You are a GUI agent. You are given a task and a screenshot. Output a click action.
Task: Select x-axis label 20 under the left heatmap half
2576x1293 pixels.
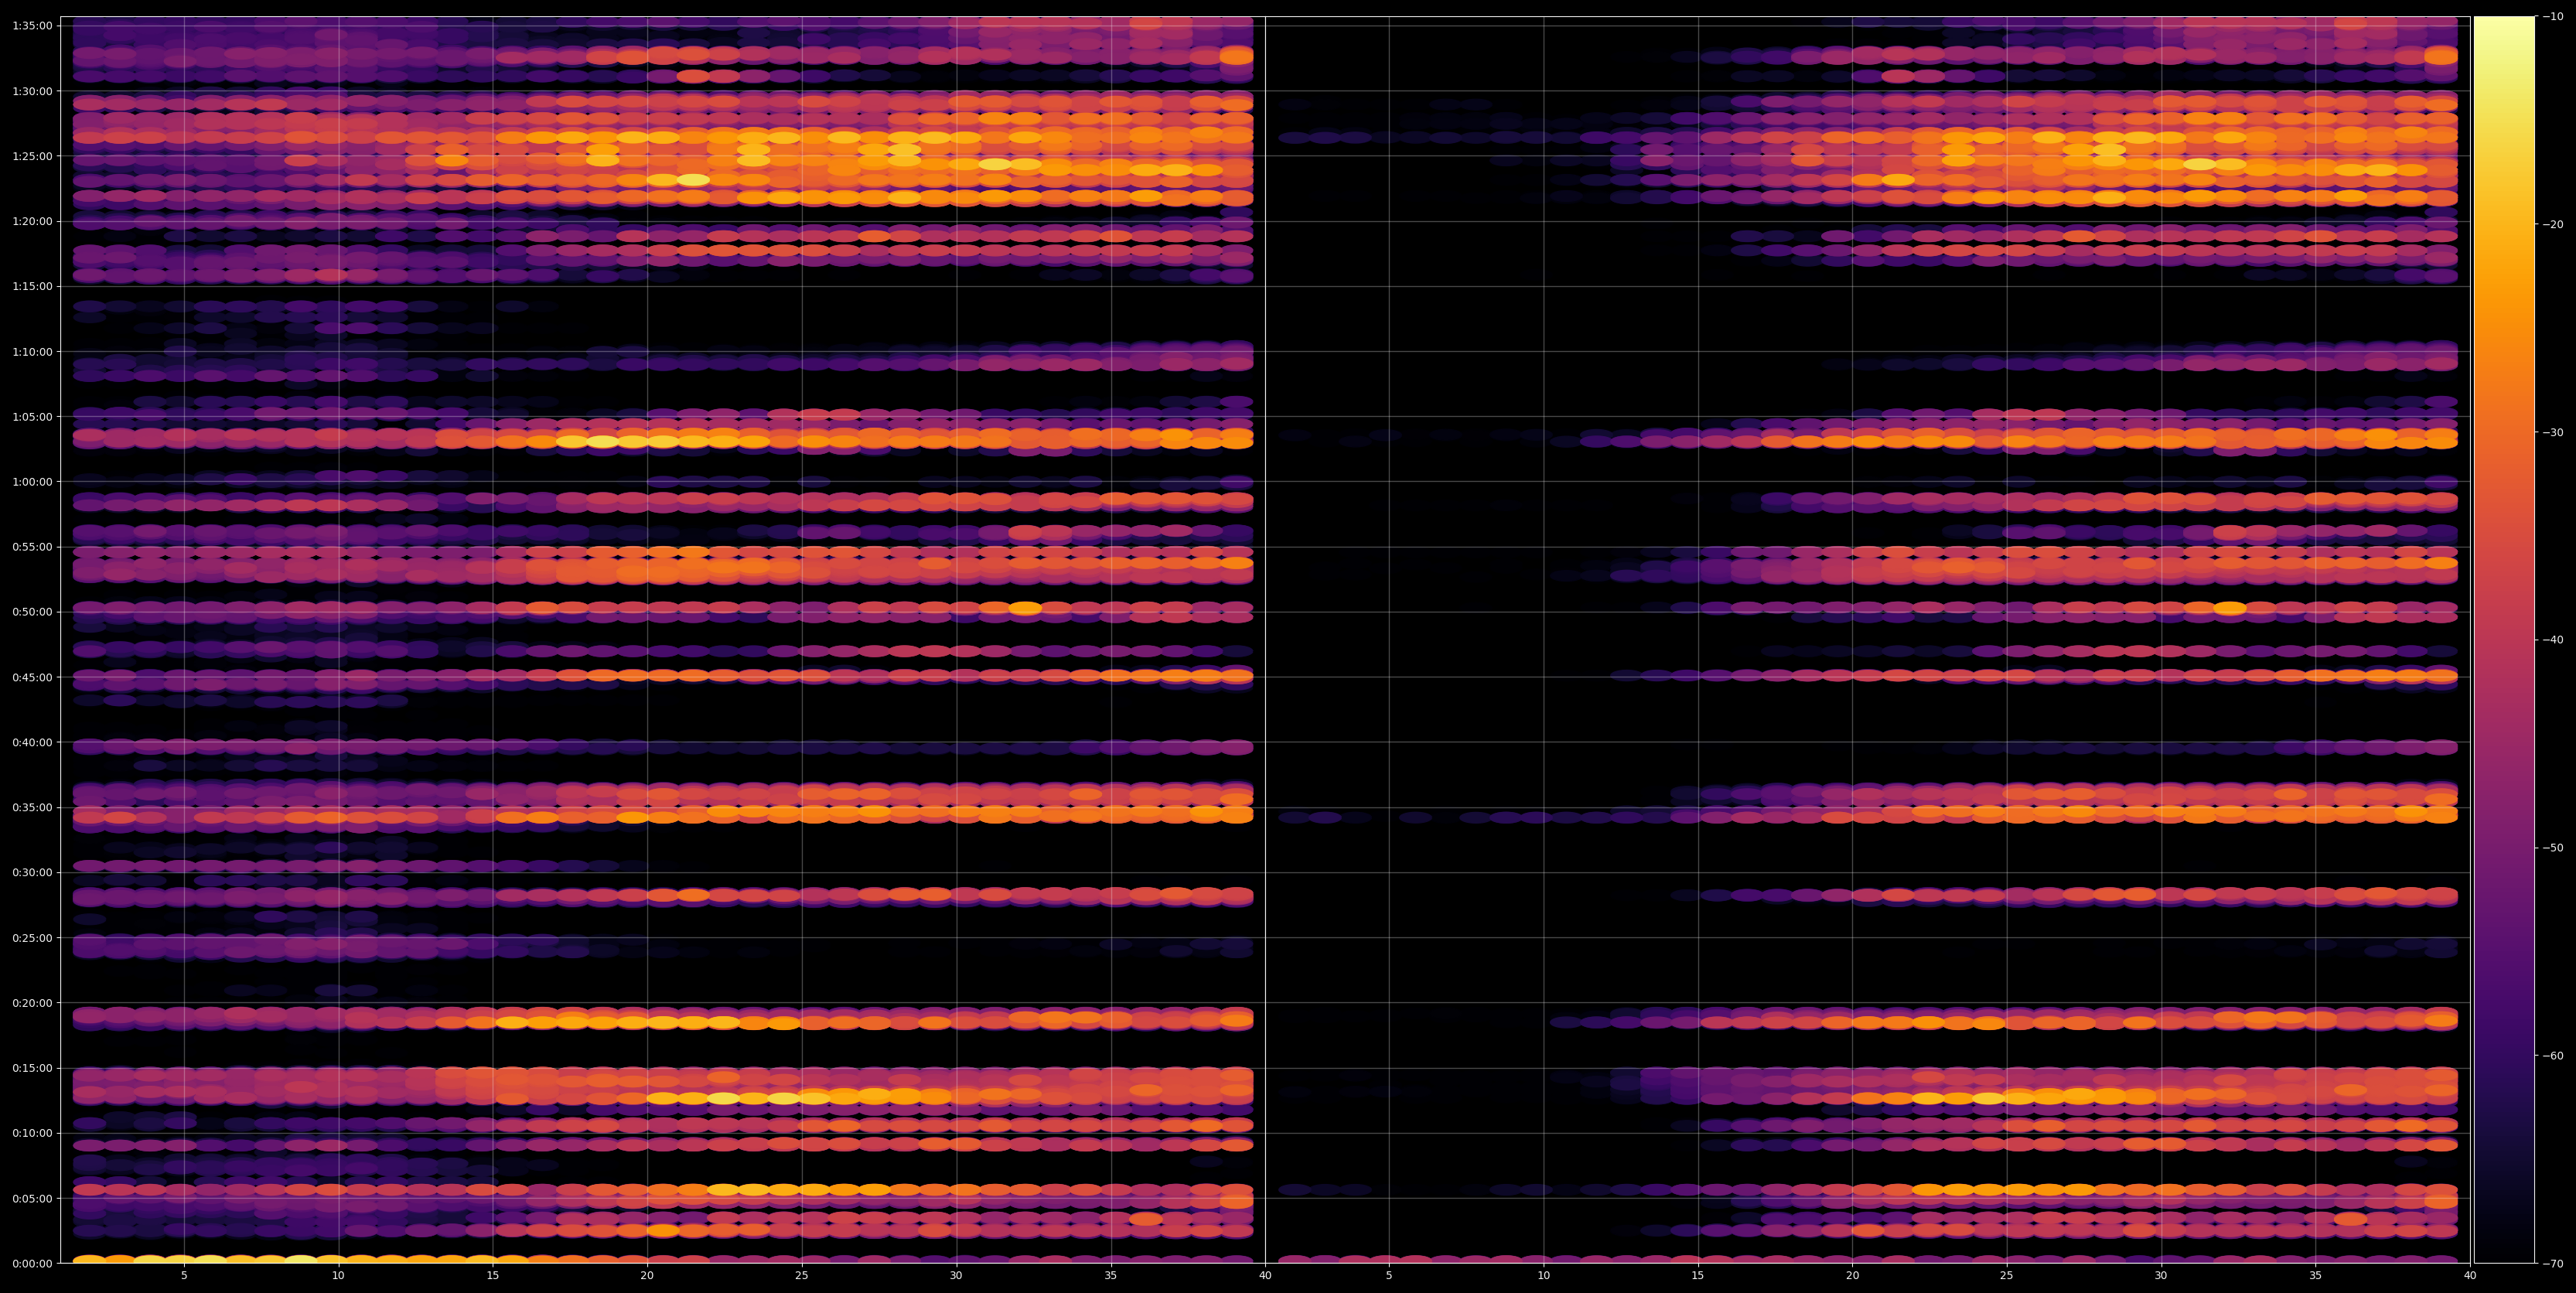coord(647,1276)
